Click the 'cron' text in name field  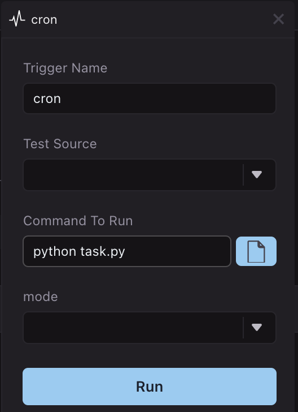pyautogui.click(x=47, y=99)
